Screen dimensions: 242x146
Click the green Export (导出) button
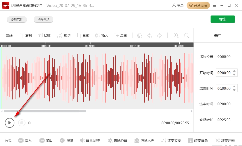(x=223, y=19)
